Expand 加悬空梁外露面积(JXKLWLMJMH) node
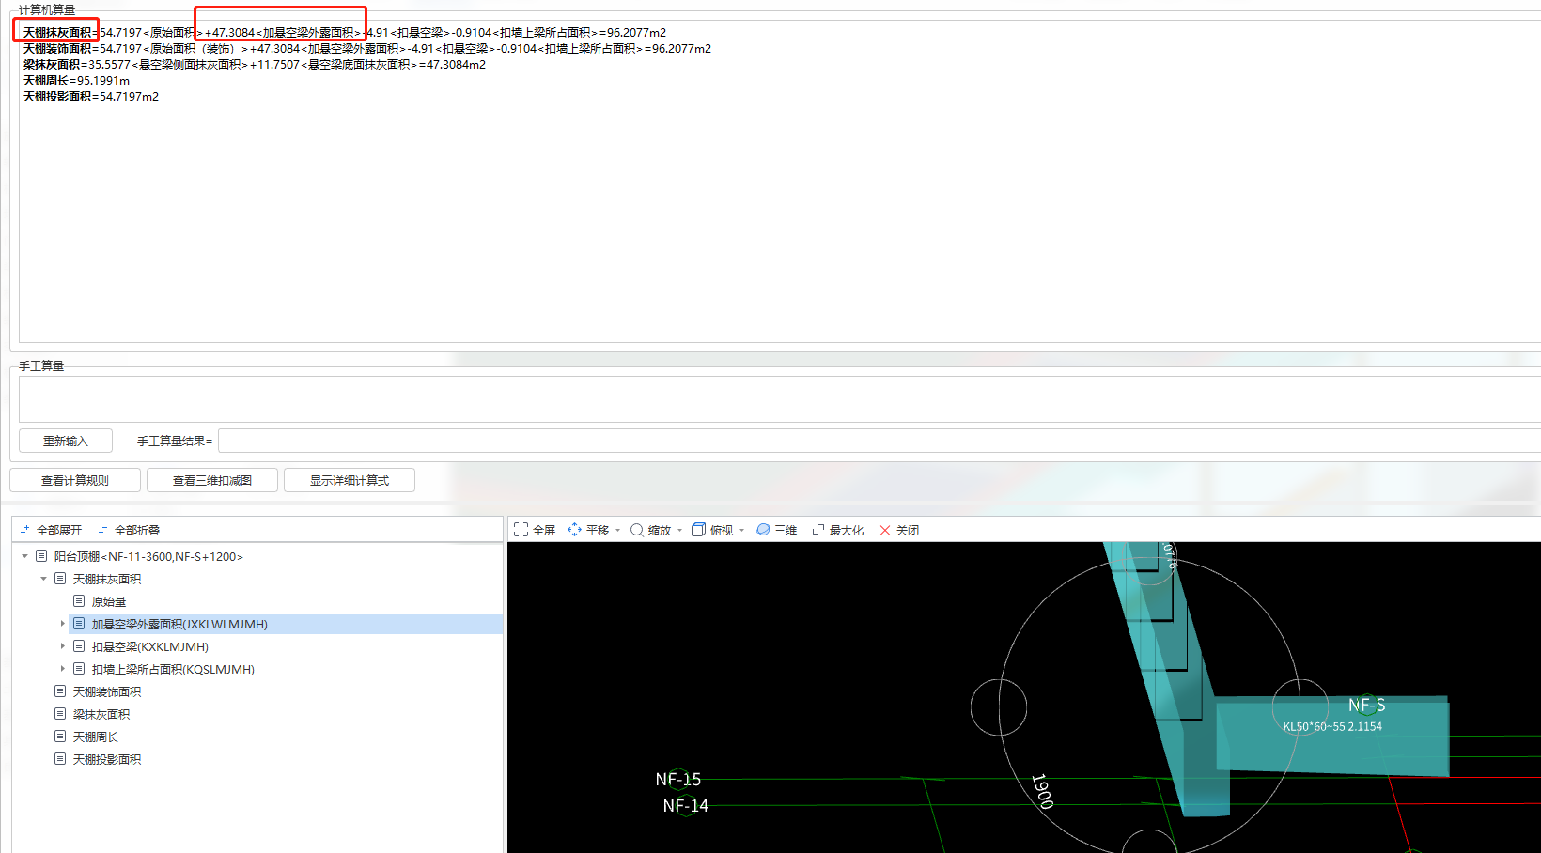Image resolution: width=1541 pixels, height=853 pixels. pos(62,624)
